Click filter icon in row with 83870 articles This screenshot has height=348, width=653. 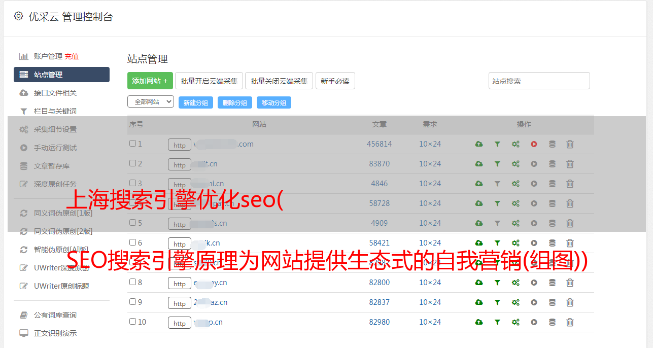pos(497,164)
